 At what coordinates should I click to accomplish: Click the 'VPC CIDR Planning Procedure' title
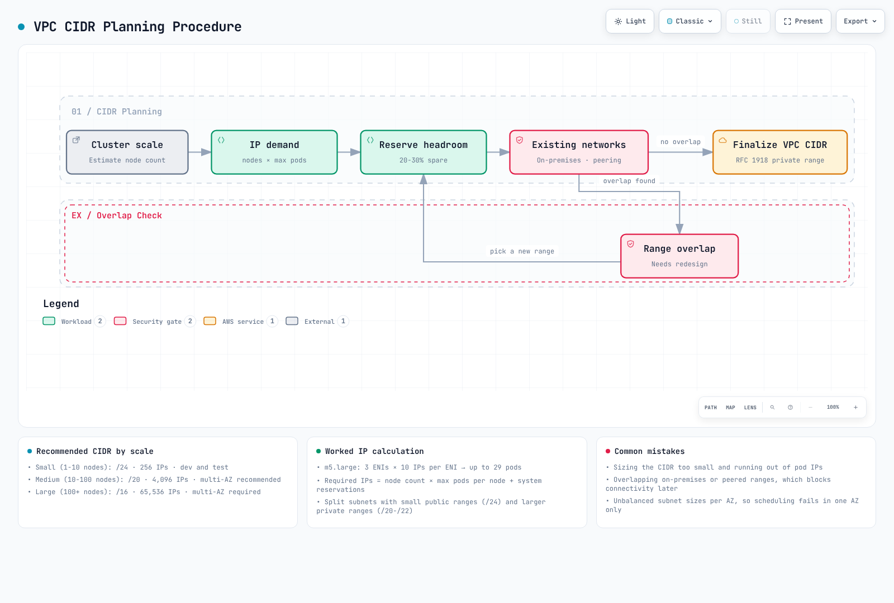tap(137, 27)
